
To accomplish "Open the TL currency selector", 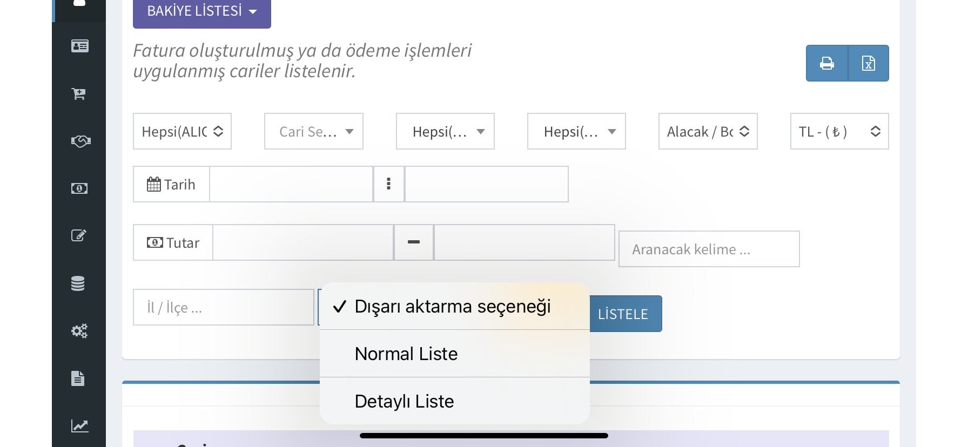I will (x=839, y=131).
